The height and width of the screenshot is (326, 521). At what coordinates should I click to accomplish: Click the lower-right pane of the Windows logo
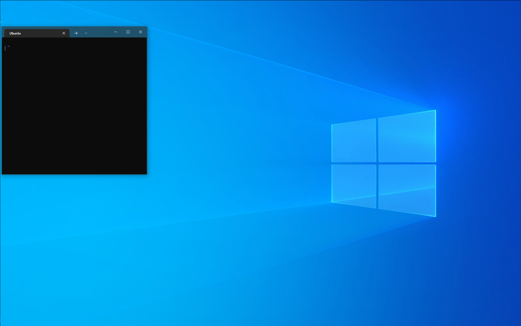tap(407, 189)
